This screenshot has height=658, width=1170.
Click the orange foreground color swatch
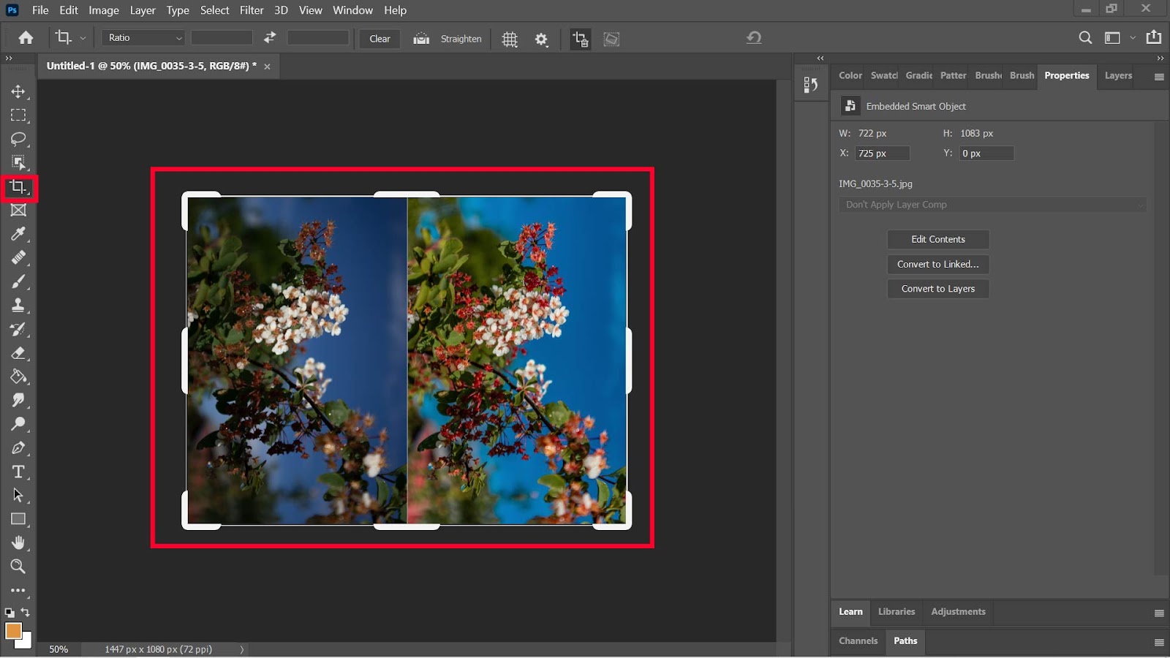(13, 631)
